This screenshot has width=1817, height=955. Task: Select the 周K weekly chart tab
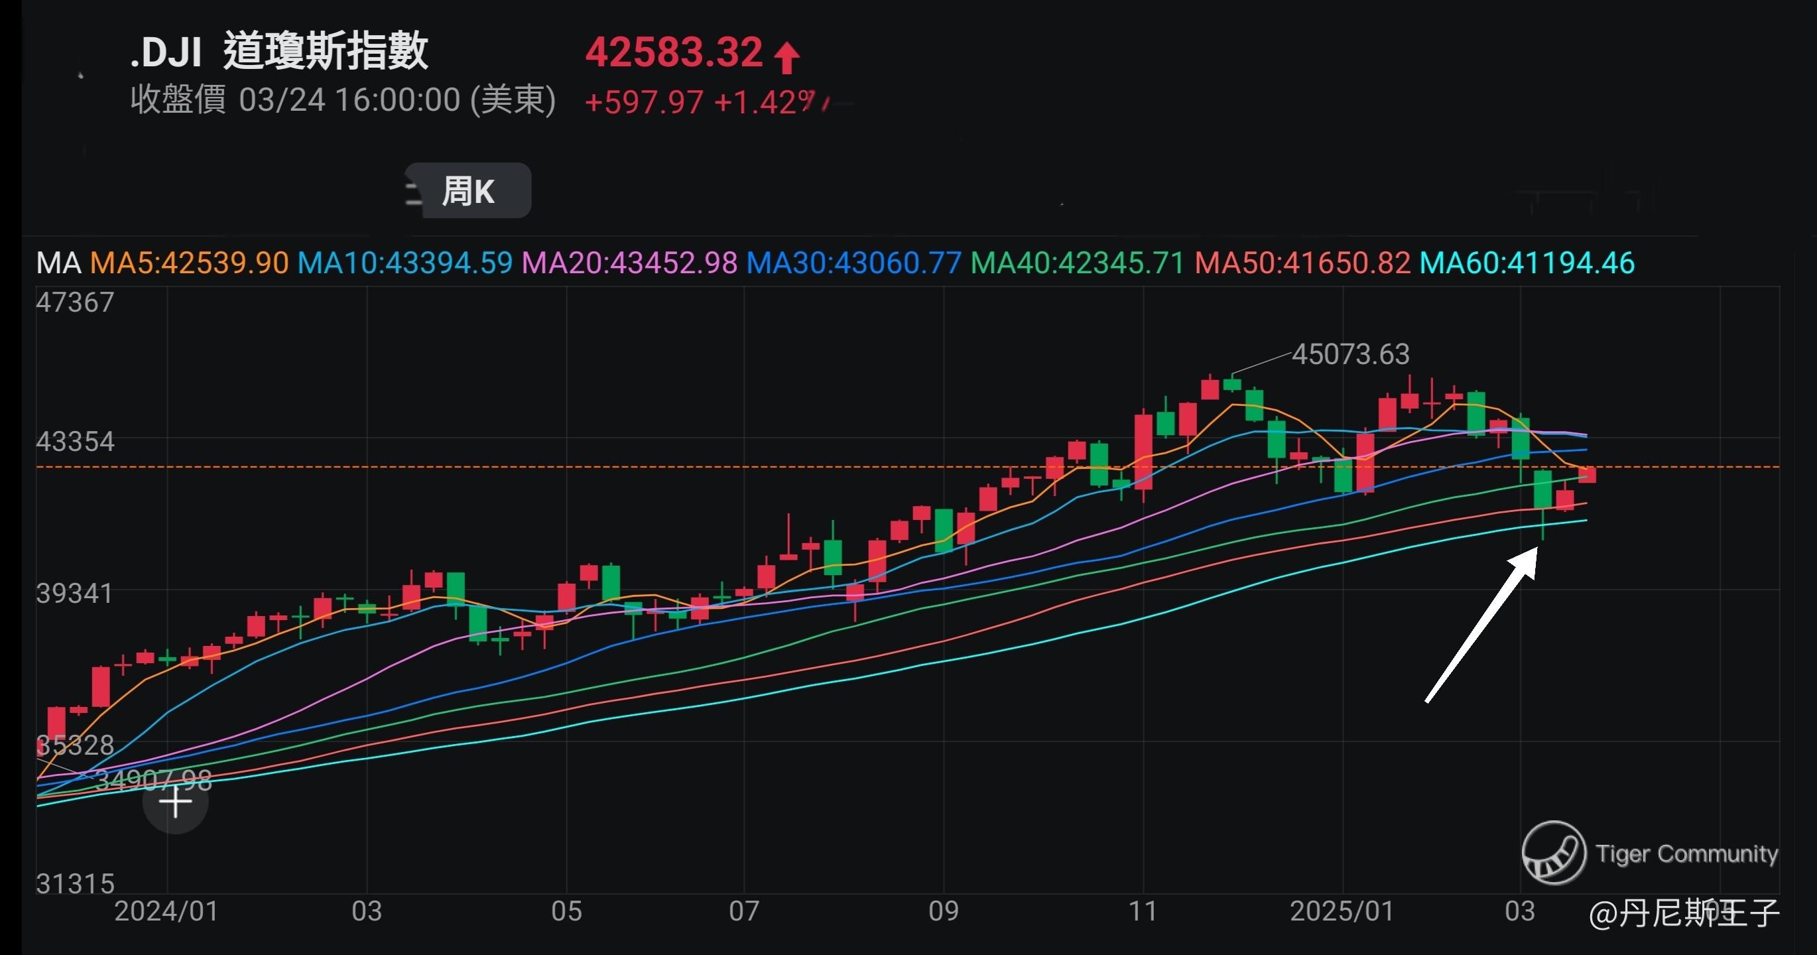click(468, 191)
